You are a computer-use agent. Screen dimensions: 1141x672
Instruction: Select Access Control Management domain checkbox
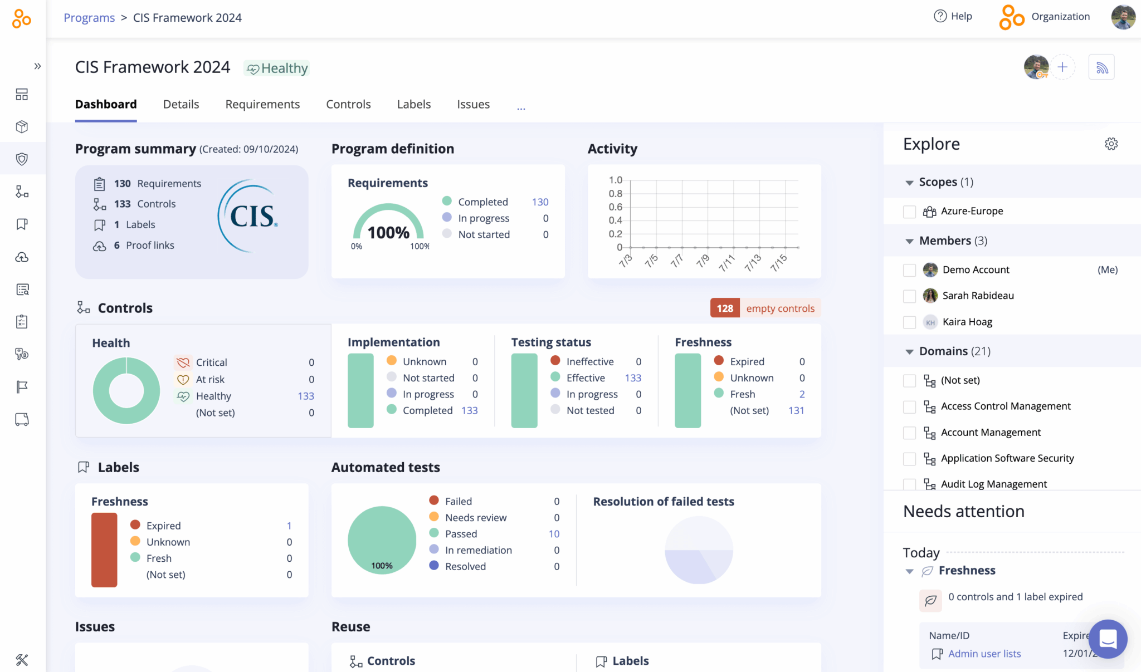[909, 407]
